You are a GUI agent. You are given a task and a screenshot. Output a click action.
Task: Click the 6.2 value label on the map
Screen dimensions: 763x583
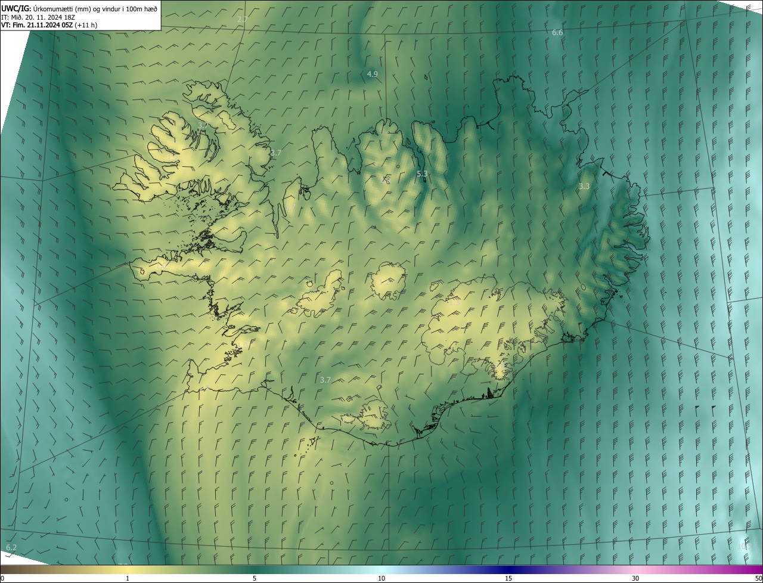[x=11, y=547]
